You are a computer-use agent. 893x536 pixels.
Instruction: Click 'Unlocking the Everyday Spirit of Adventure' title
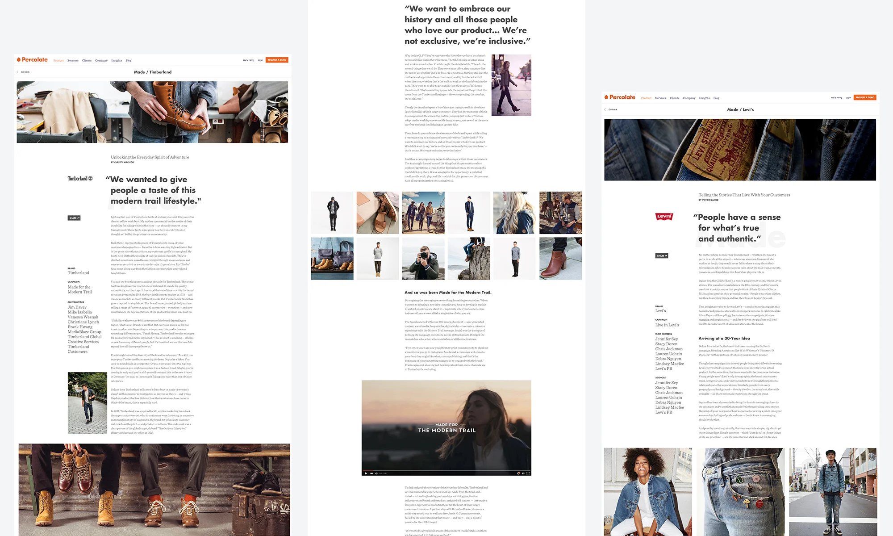point(150,157)
